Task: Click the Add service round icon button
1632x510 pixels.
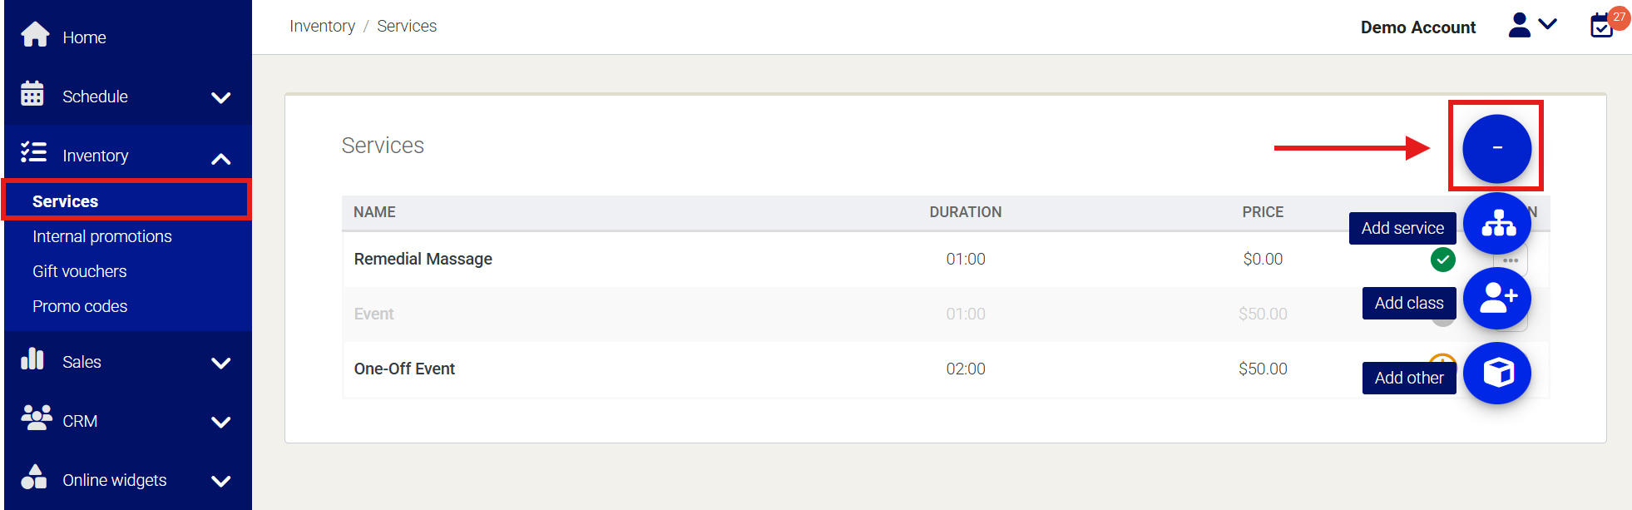Action: [1497, 224]
